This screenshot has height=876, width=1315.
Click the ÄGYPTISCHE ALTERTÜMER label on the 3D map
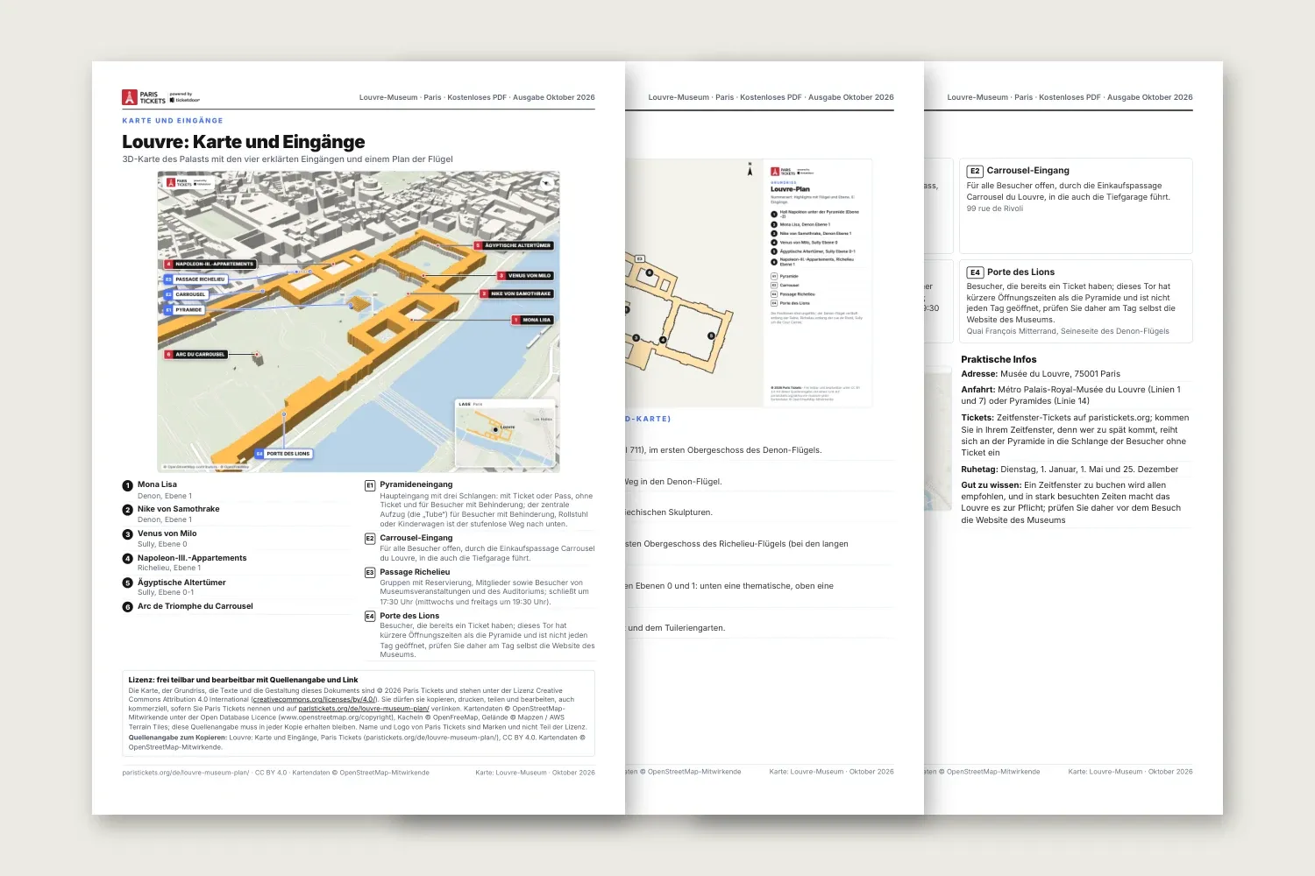pyautogui.click(x=514, y=245)
